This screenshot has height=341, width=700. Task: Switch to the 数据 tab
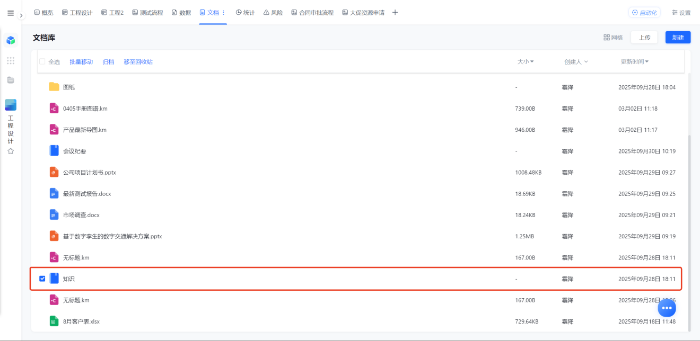pos(181,13)
